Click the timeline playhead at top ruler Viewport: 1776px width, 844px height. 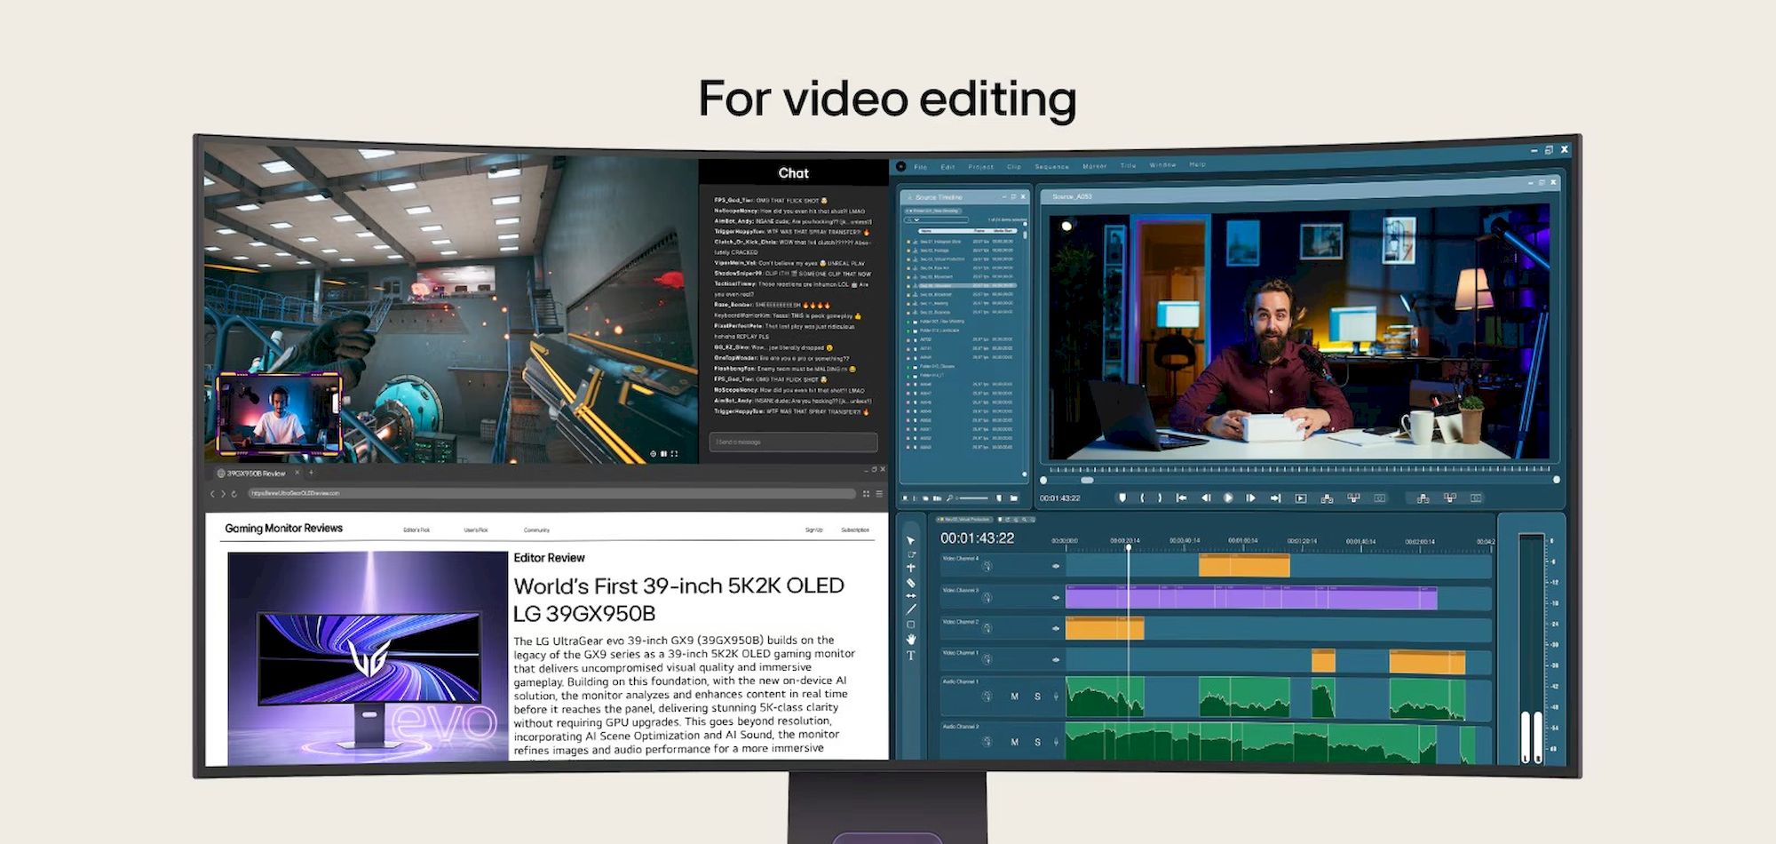tap(1129, 547)
